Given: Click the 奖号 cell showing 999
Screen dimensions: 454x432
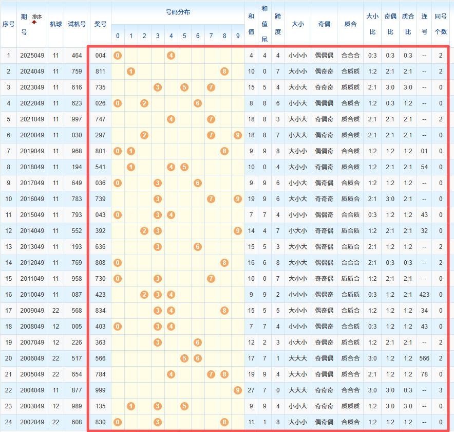Looking at the screenshot, I should click(101, 390).
